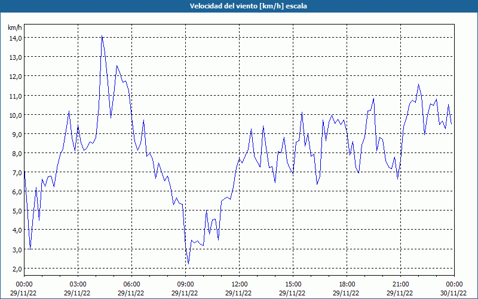The width and height of the screenshot is (478, 299).
Task: Click the '3,0' vertical axis label
Action: (x=17, y=249)
